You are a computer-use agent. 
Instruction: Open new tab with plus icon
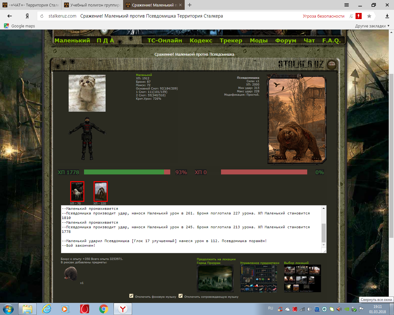pos(190,5)
